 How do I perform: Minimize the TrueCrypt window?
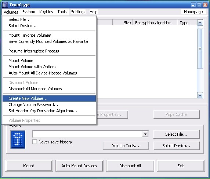pos(193,5)
